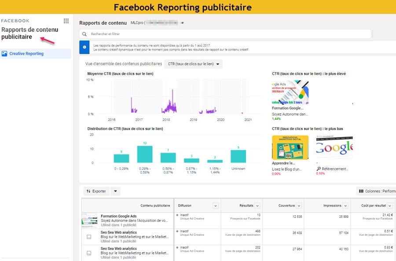Screen dimensions: 396x261
Task: Click the Formation Google Ads row thumbnail
Action: [x=90, y=221]
